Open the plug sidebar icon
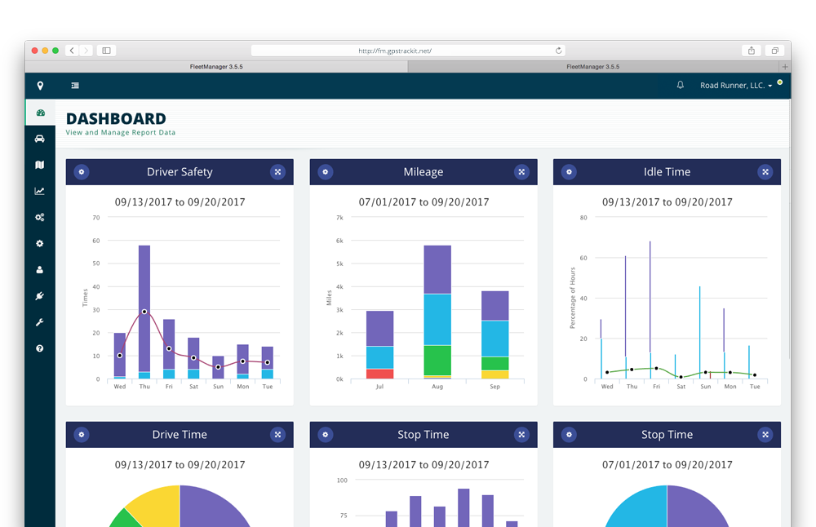This screenshot has width=816, height=527. pos(39,296)
